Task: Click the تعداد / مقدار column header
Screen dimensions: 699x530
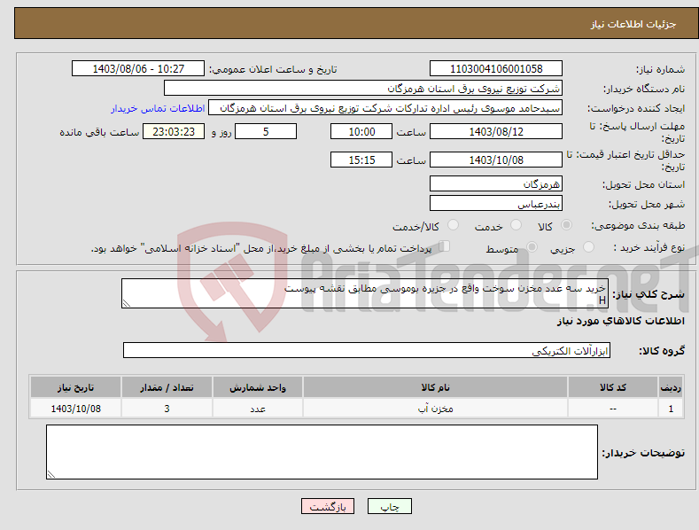Action: (x=167, y=387)
